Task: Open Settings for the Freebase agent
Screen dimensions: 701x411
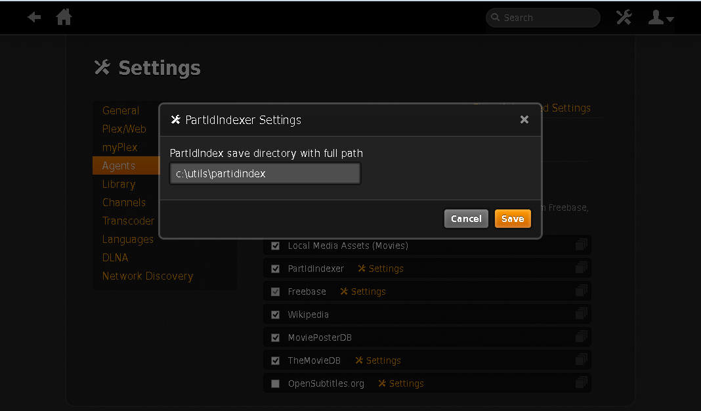Action: click(x=362, y=291)
